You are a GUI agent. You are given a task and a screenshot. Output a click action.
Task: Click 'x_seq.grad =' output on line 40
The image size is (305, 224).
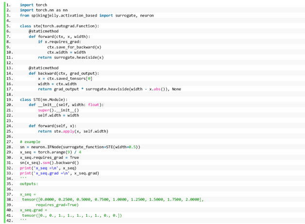pos(34,210)
